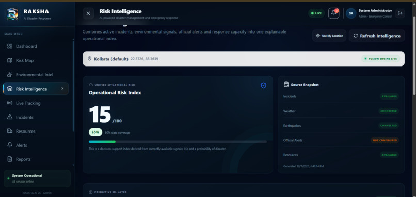Image resolution: width=416 pixels, height=197 pixels.
Task: Open the Resources menu item
Action: click(x=36, y=131)
